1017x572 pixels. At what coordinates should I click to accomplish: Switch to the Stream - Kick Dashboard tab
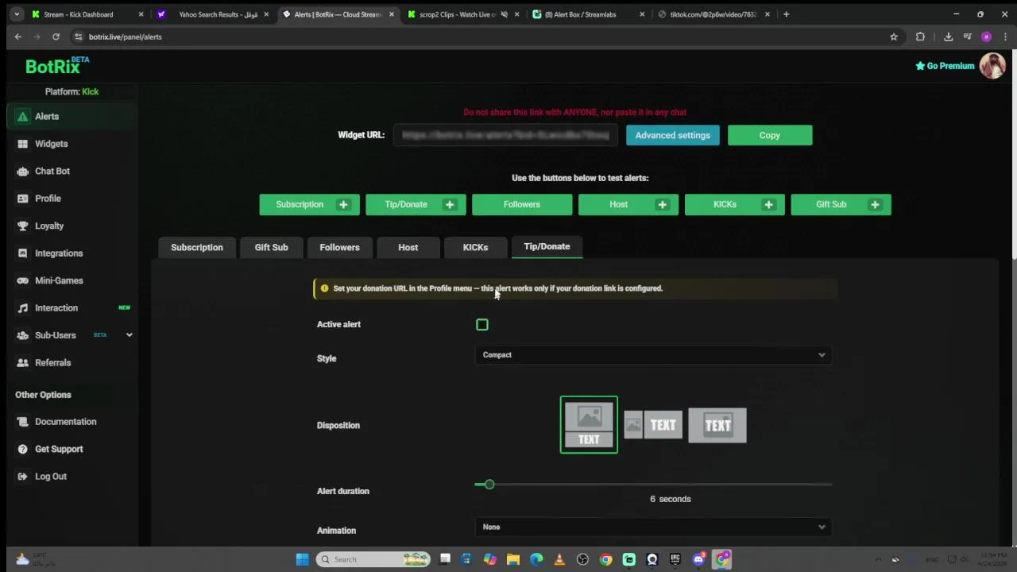click(x=87, y=14)
